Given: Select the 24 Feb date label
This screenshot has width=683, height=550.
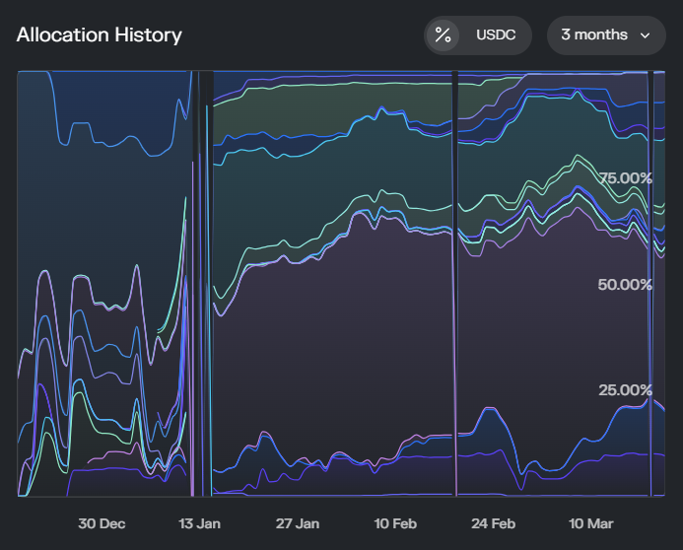Looking at the screenshot, I should click(x=493, y=524).
